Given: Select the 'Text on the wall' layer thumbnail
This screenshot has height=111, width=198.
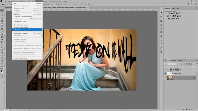Looking at the screenshot, I should click(170, 73).
